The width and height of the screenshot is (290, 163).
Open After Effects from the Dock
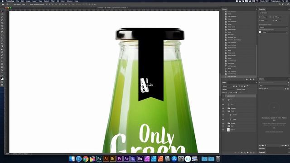(x=126, y=158)
